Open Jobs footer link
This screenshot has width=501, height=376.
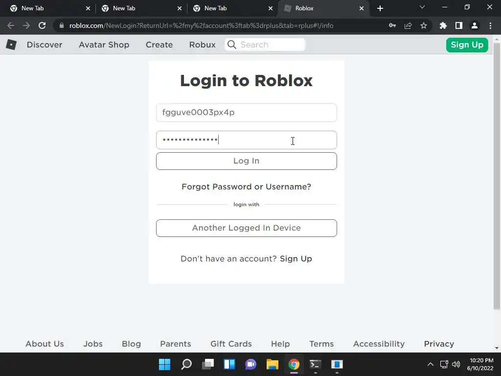tap(93, 344)
